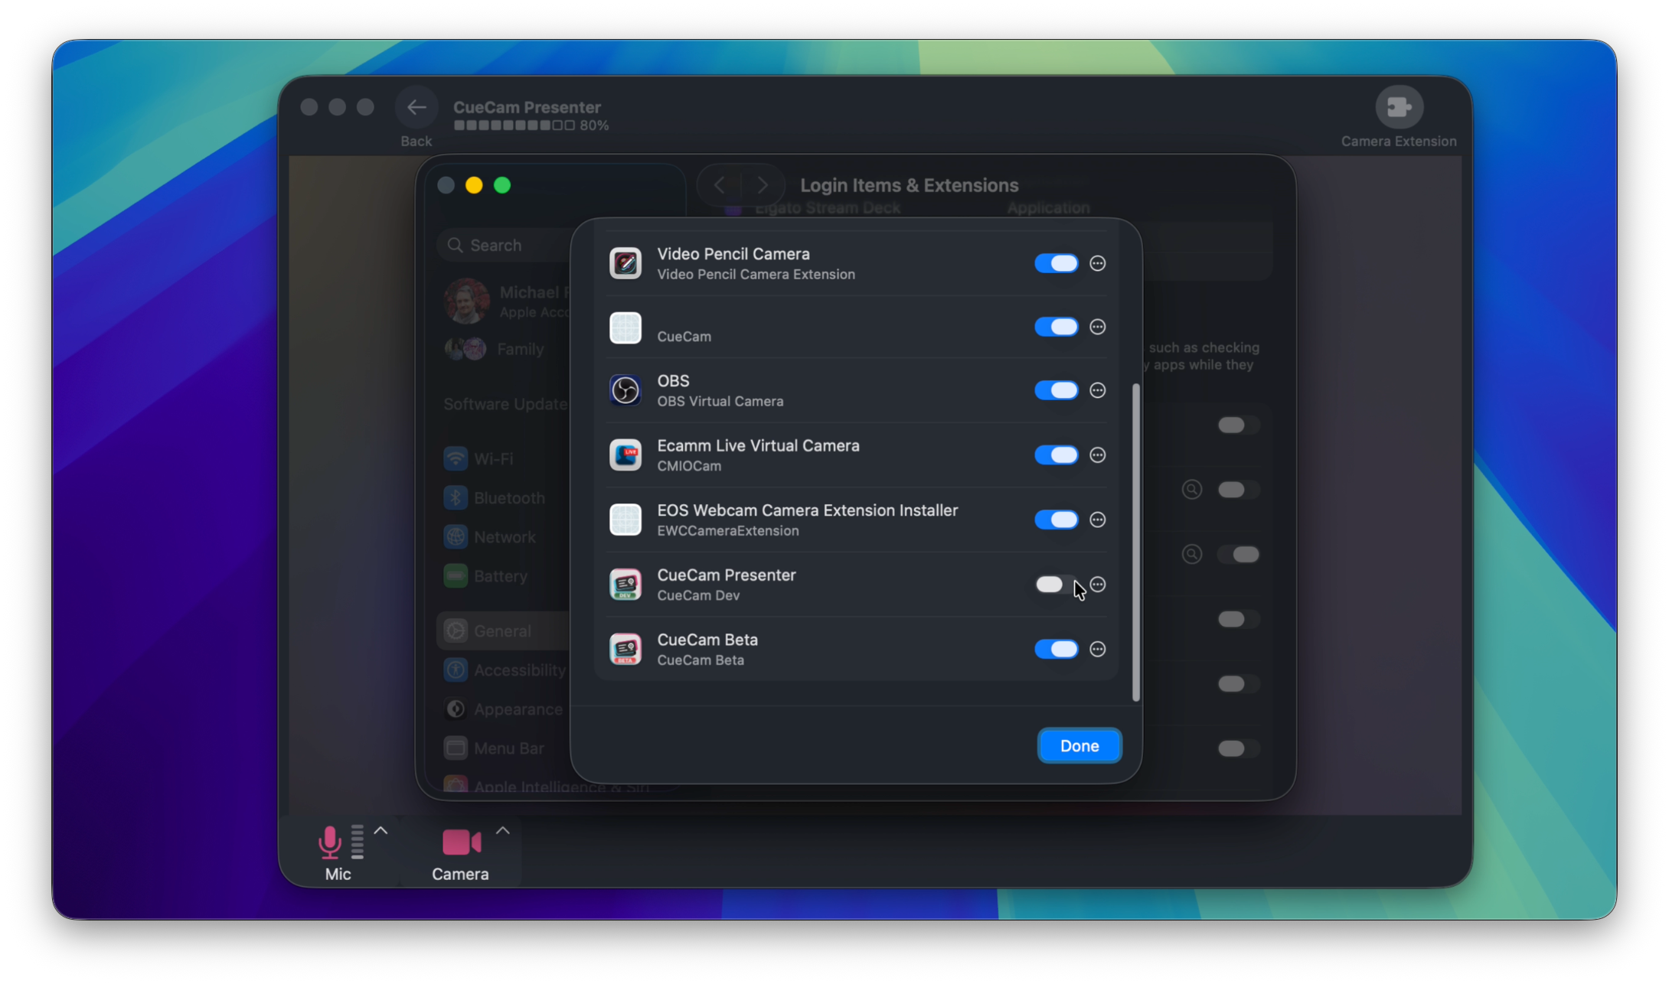This screenshot has height=984, width=1669.
Task: Go back in System Settings history
Action: click(720, 185)
